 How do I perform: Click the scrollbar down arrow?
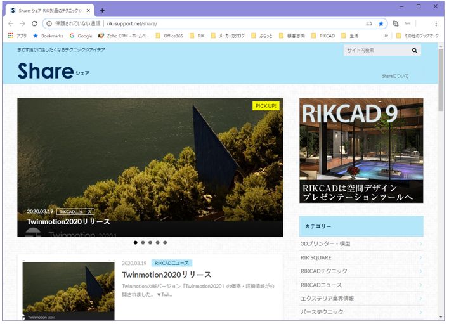coord(441,317)
